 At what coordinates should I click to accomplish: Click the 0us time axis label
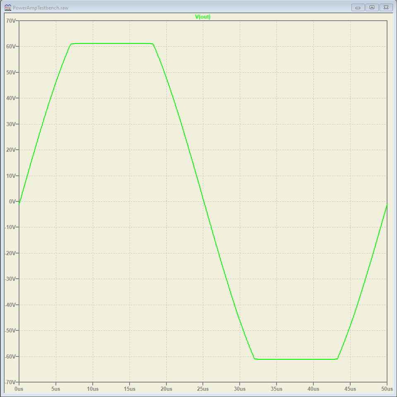coord(19,389)
